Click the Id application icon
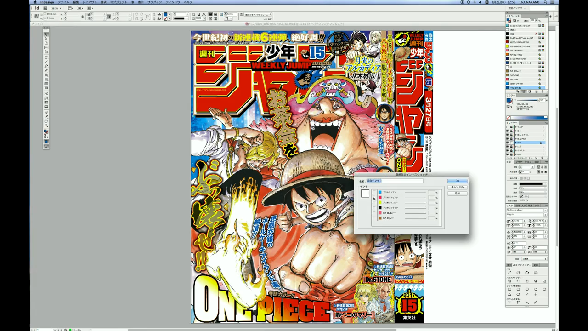Viewport: 588px width, 331px height. pos(37,8)
